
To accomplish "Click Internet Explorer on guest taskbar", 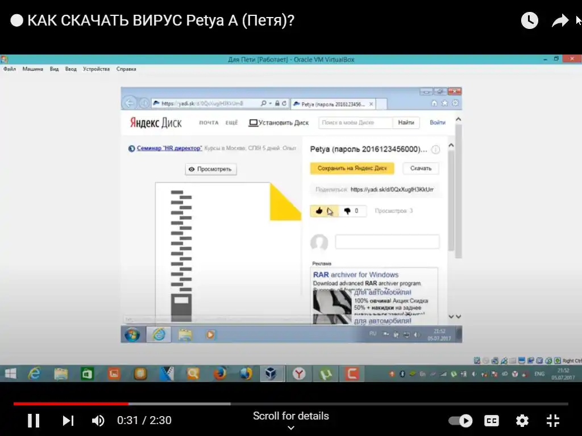I will (159, 335).
